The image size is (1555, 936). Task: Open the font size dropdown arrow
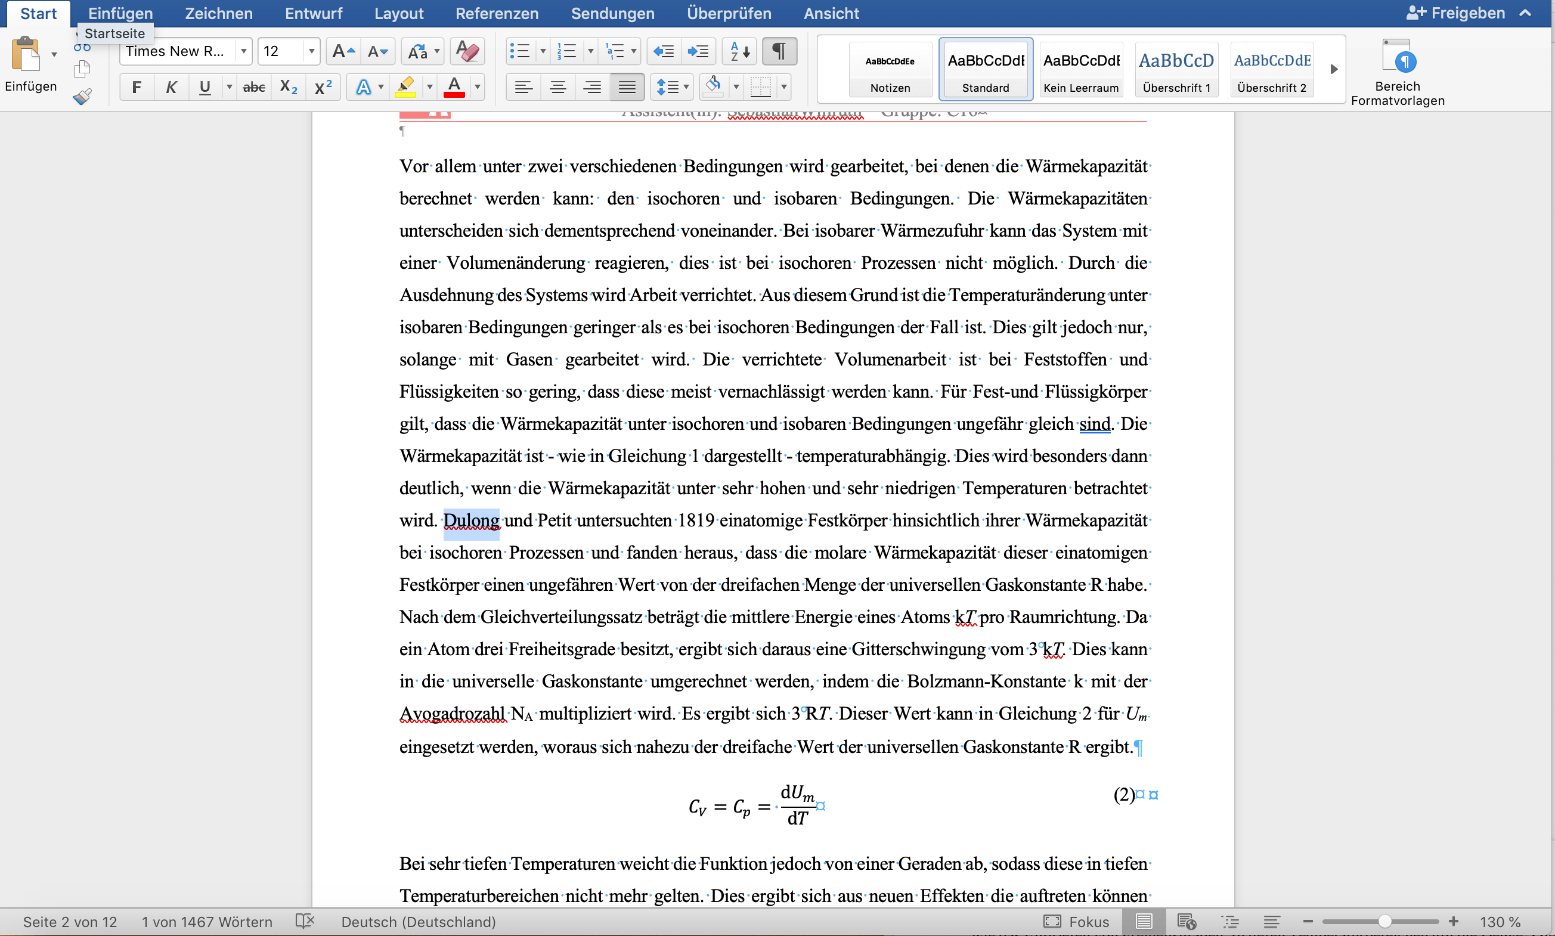pyautogui.click(x=311, y=51)
